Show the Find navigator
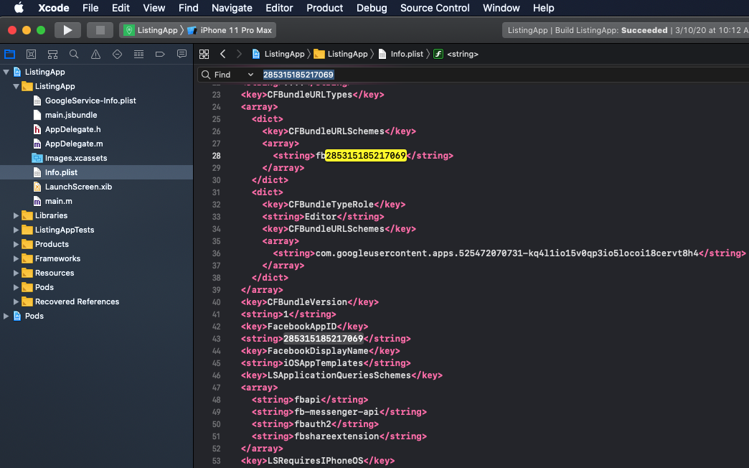Image resolution: width=749 pixels, height=468 pixels. 74,55
